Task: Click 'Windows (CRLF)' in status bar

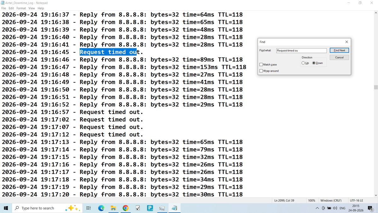Action: coord(331,200)
